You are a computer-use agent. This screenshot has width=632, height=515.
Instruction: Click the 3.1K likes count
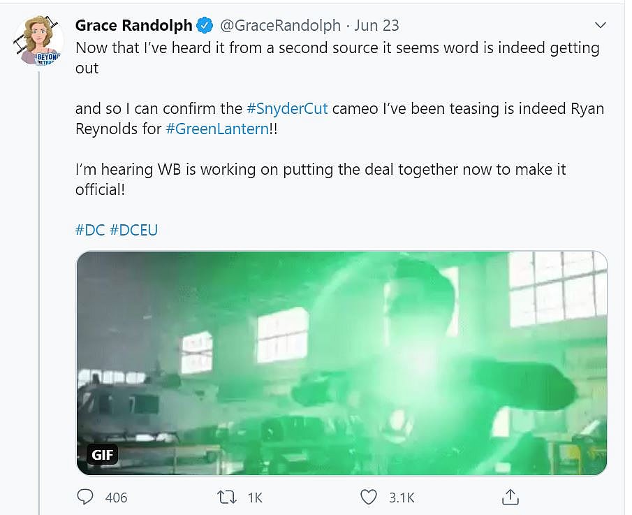(402, 498)
